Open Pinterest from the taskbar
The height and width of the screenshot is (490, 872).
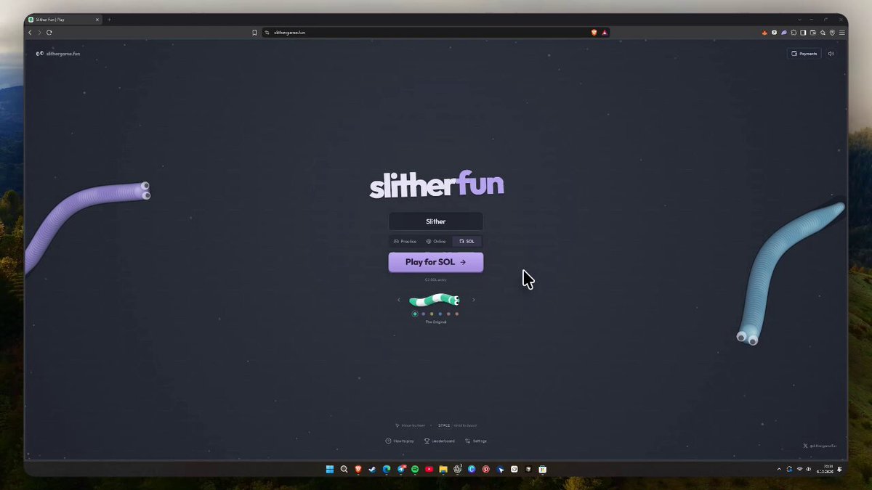coord(485,469)
